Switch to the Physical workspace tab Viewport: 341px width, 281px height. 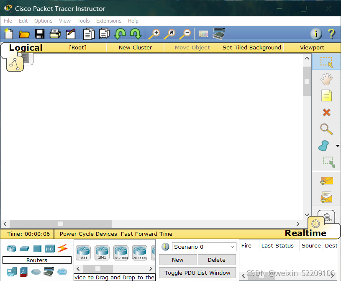[x=28, y=59]
